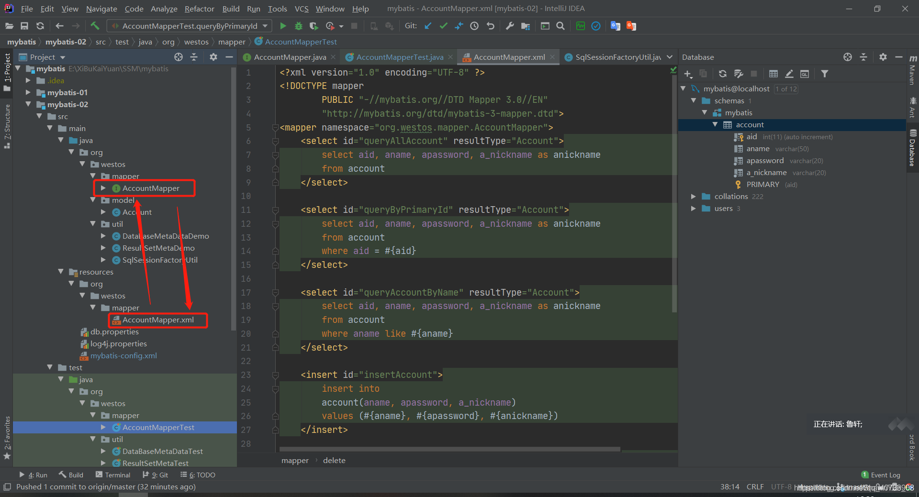The width and height of the screenshot is (919, 497).
Task: Collapse schemas node in Database tree
Action: click(x=693, y=100)
